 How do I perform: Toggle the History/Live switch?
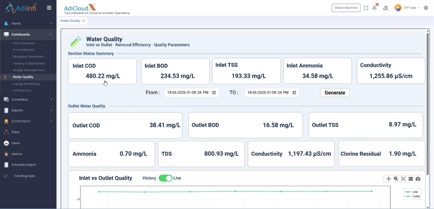pyautogui.click(x=166, y=178)
